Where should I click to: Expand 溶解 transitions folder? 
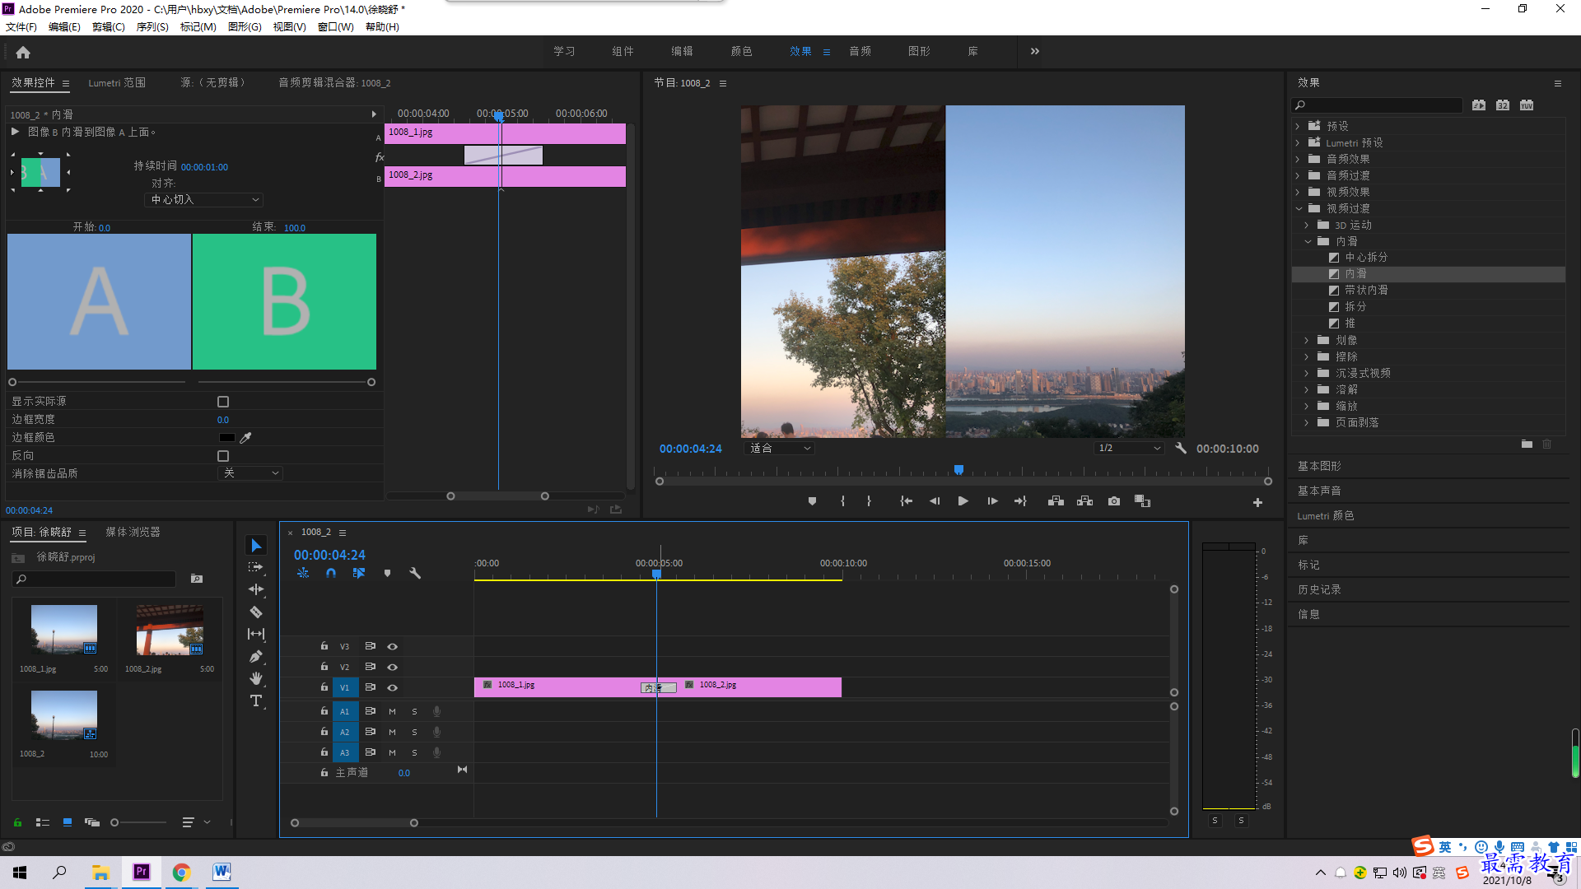point(1307,389)
